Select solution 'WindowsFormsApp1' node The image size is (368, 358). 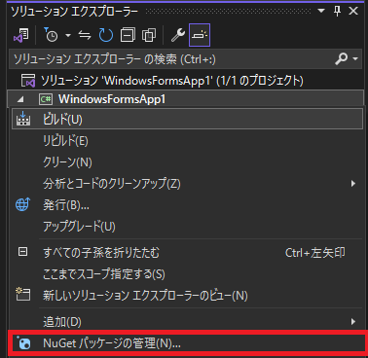(172, 81)
